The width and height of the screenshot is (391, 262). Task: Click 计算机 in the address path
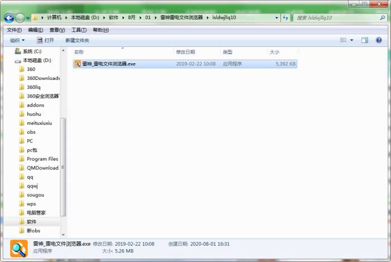coord(54,17)
